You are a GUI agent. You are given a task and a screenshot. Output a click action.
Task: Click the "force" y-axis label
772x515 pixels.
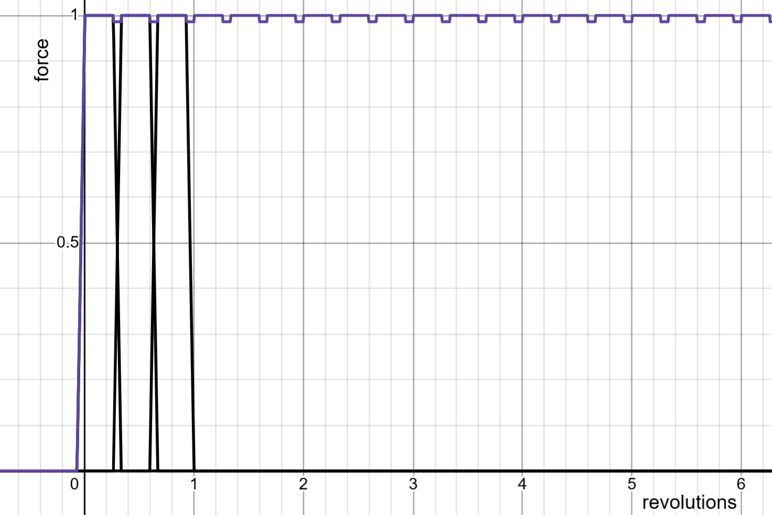[x=41, y=60]
